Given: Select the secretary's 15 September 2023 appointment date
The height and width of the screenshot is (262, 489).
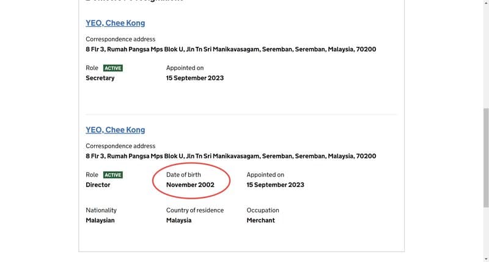Looking at the screenshot, I should click(195, 78).
